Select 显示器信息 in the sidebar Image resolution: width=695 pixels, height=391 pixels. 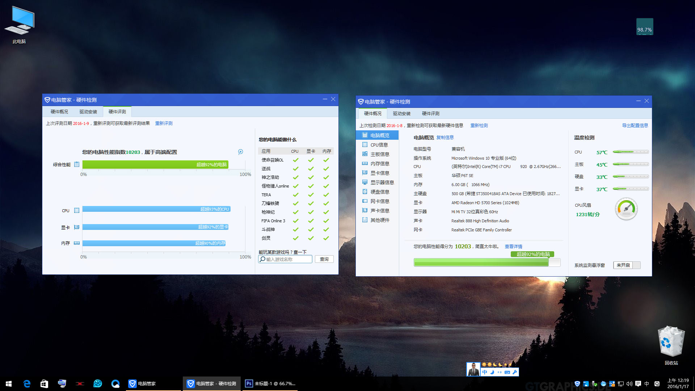click(377, 182)
